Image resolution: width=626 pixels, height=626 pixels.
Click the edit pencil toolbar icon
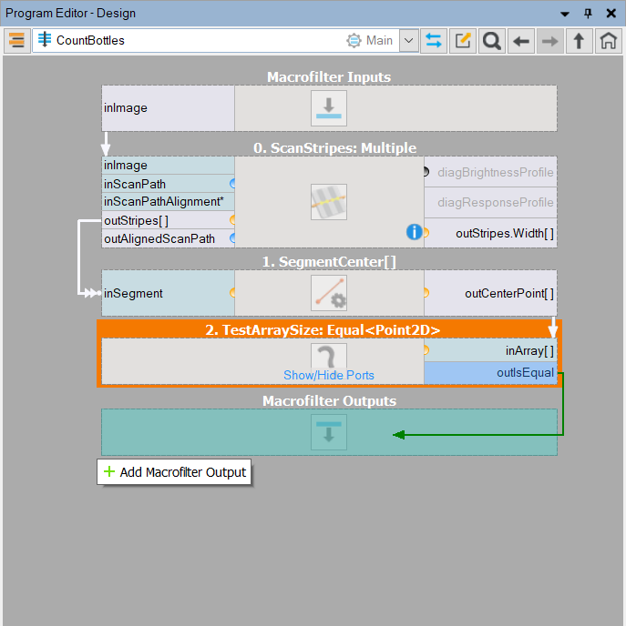(x=464, y=41)
